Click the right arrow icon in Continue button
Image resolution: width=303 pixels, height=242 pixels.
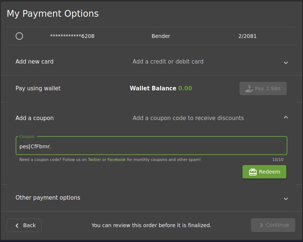(262, 225)
